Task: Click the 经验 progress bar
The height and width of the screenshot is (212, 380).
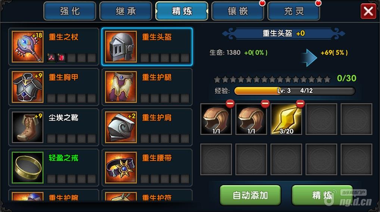Action: click(x=295, y=91)
